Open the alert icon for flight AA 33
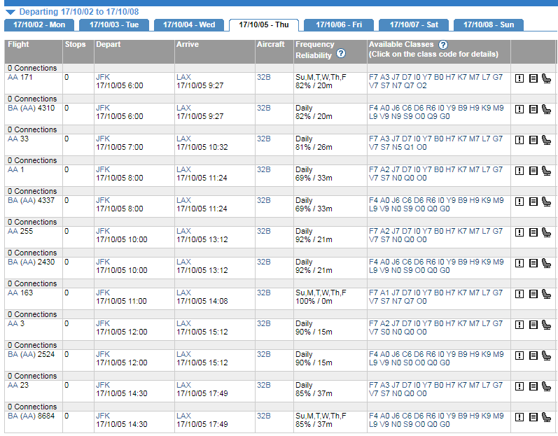 click(519, 140)
